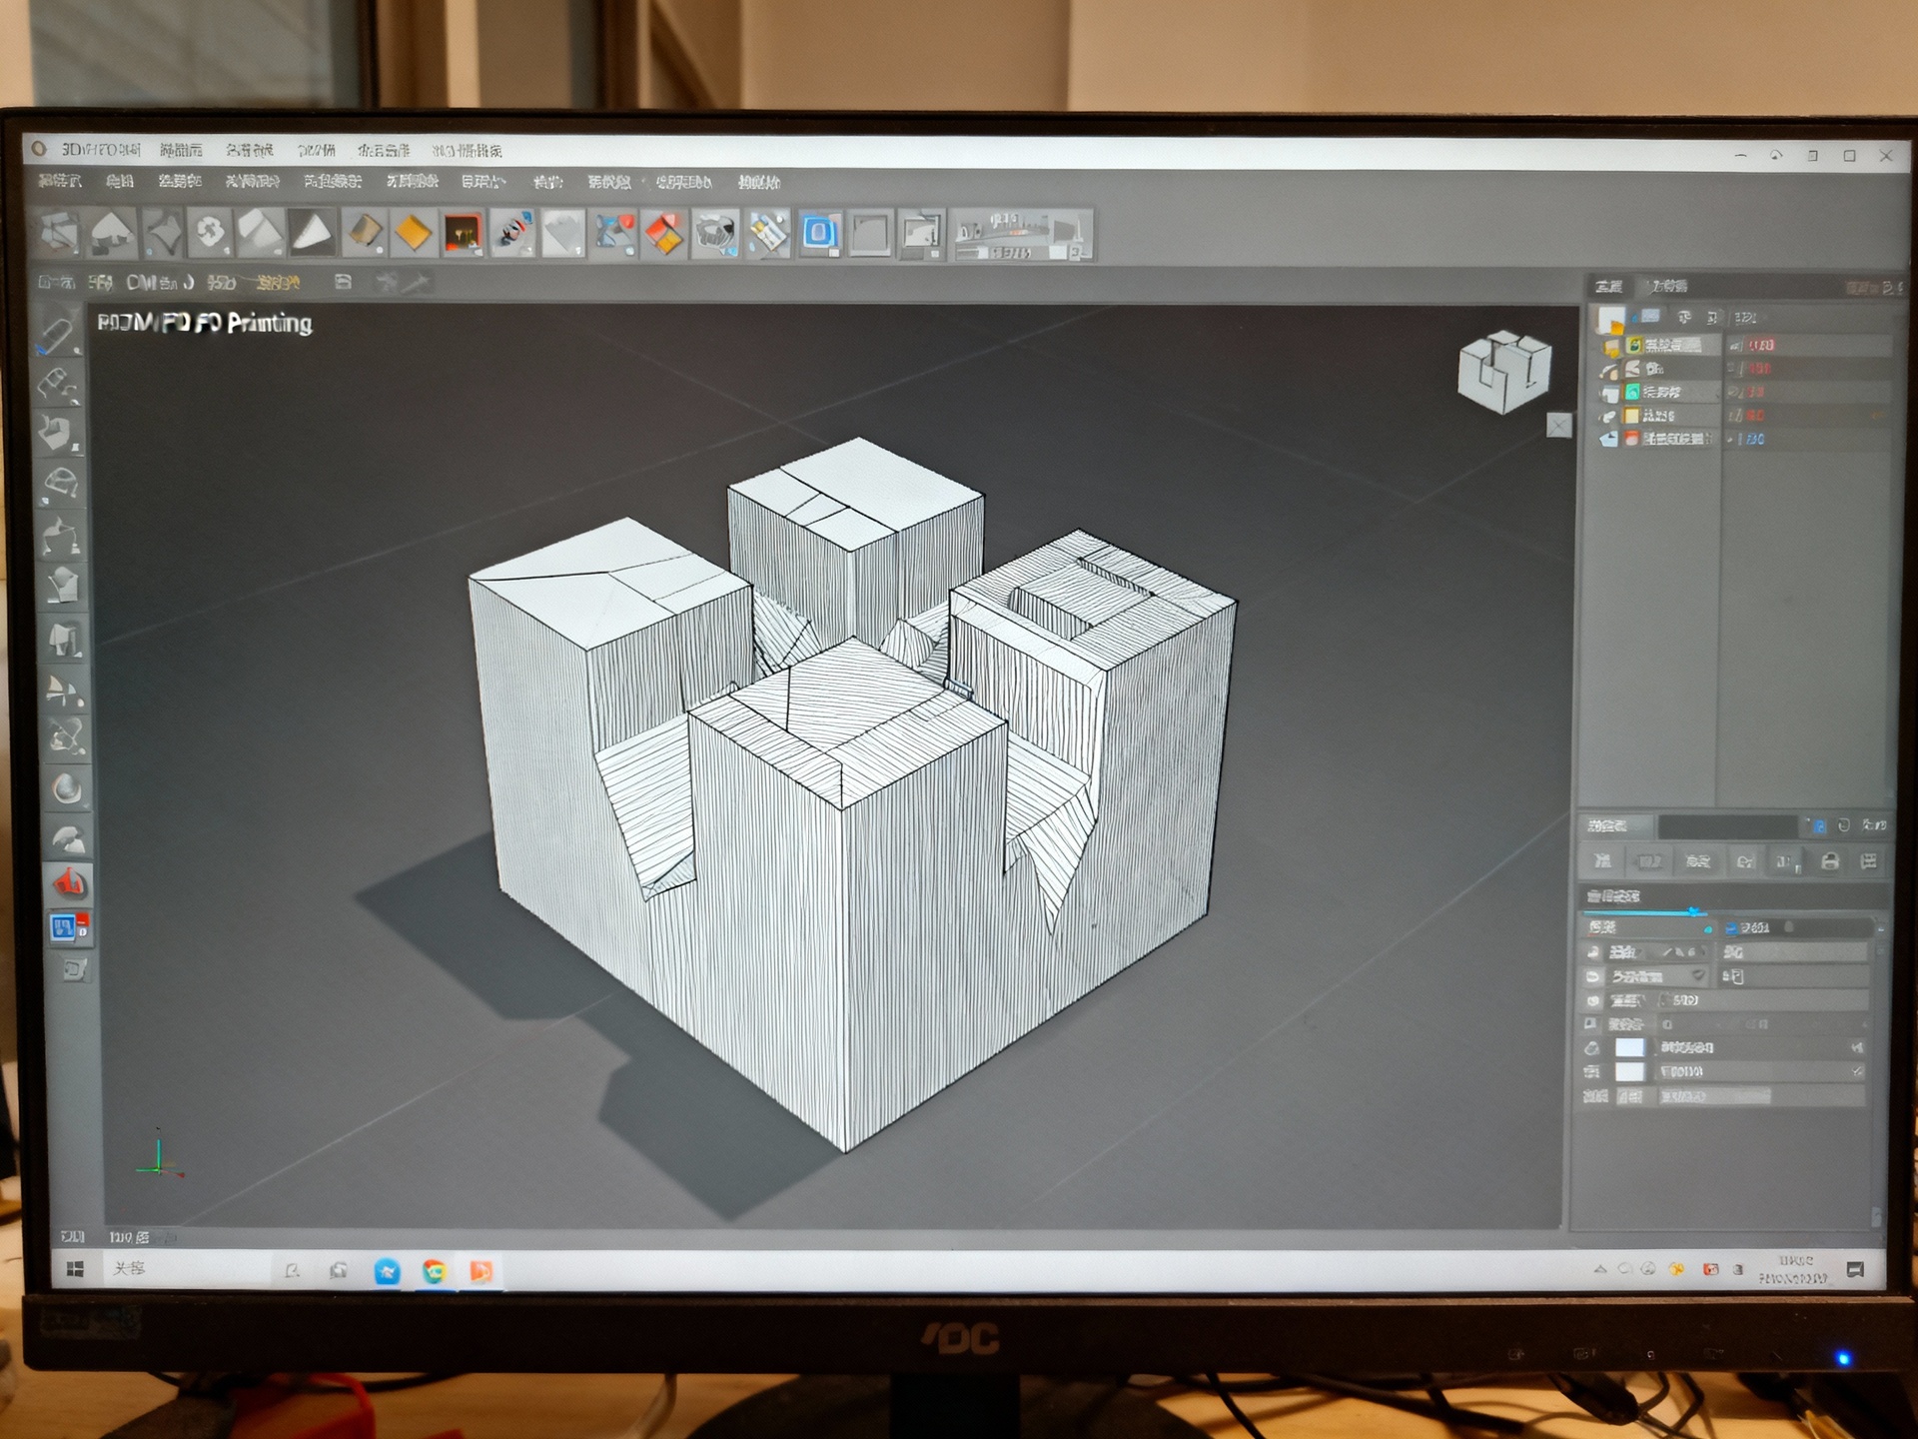Click the orange diamond icon in top toolbar
The height and width of the screenshot is (1439, 1918).
click(x=413, y=234)
